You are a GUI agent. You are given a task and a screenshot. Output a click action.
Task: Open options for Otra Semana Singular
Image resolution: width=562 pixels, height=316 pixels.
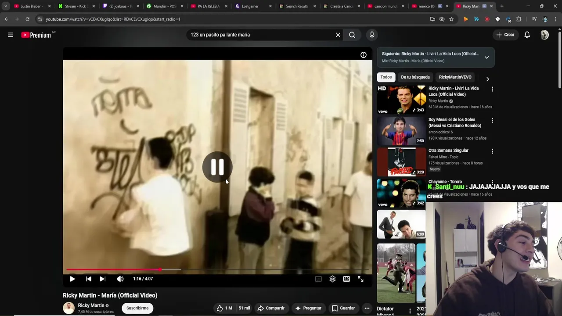click(492, 151)
